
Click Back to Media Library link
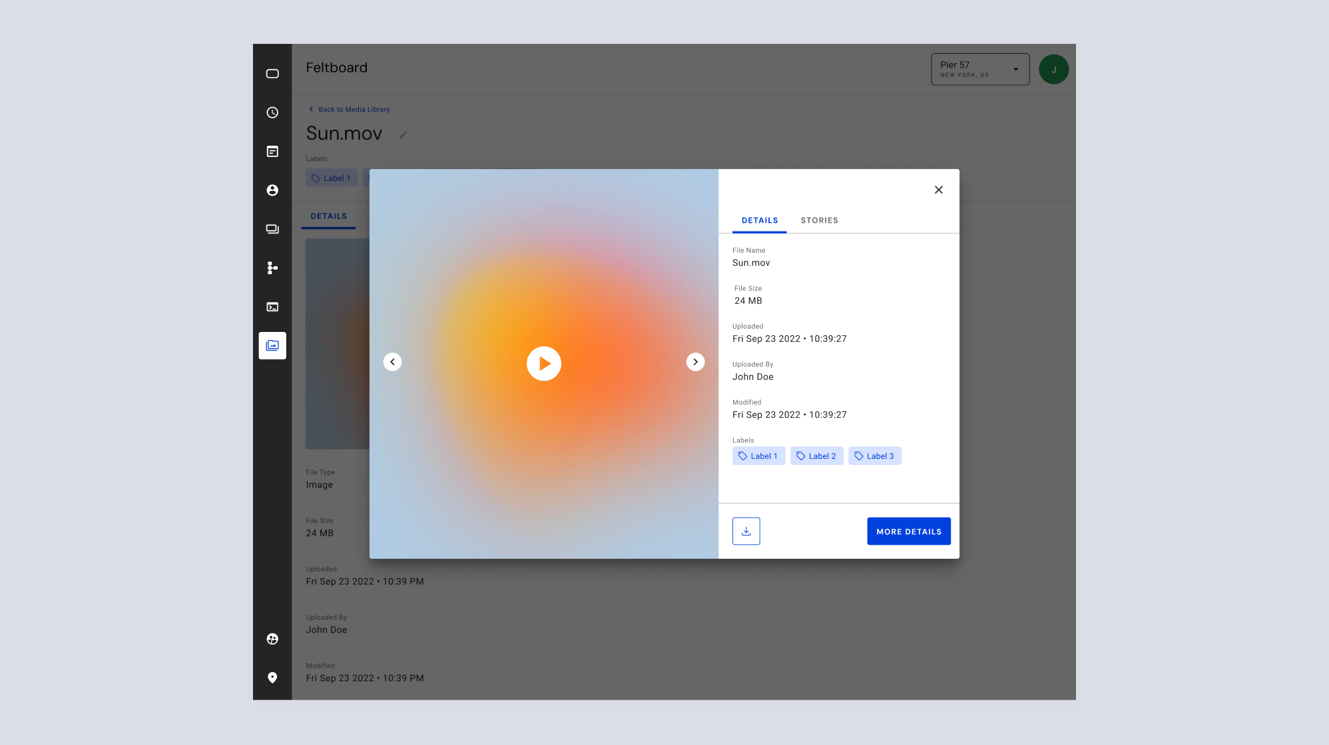(x=353, y=109)
